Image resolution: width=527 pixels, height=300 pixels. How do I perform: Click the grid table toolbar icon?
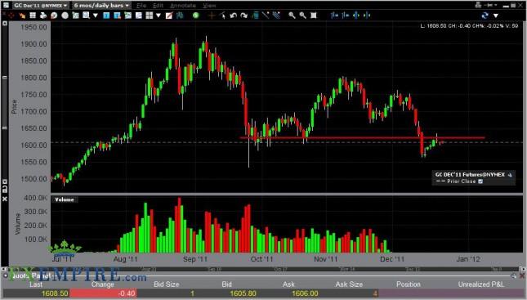[x=33, y=16]
